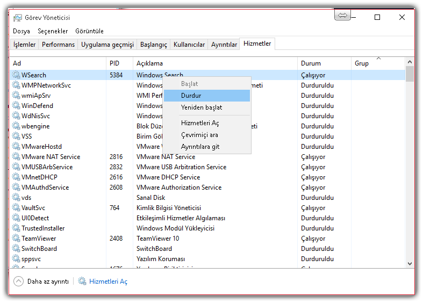Click PID 764 of VaultSvc
Image resolution: width=423 pixels, height=303 pixels.
[x=114, y=208]
